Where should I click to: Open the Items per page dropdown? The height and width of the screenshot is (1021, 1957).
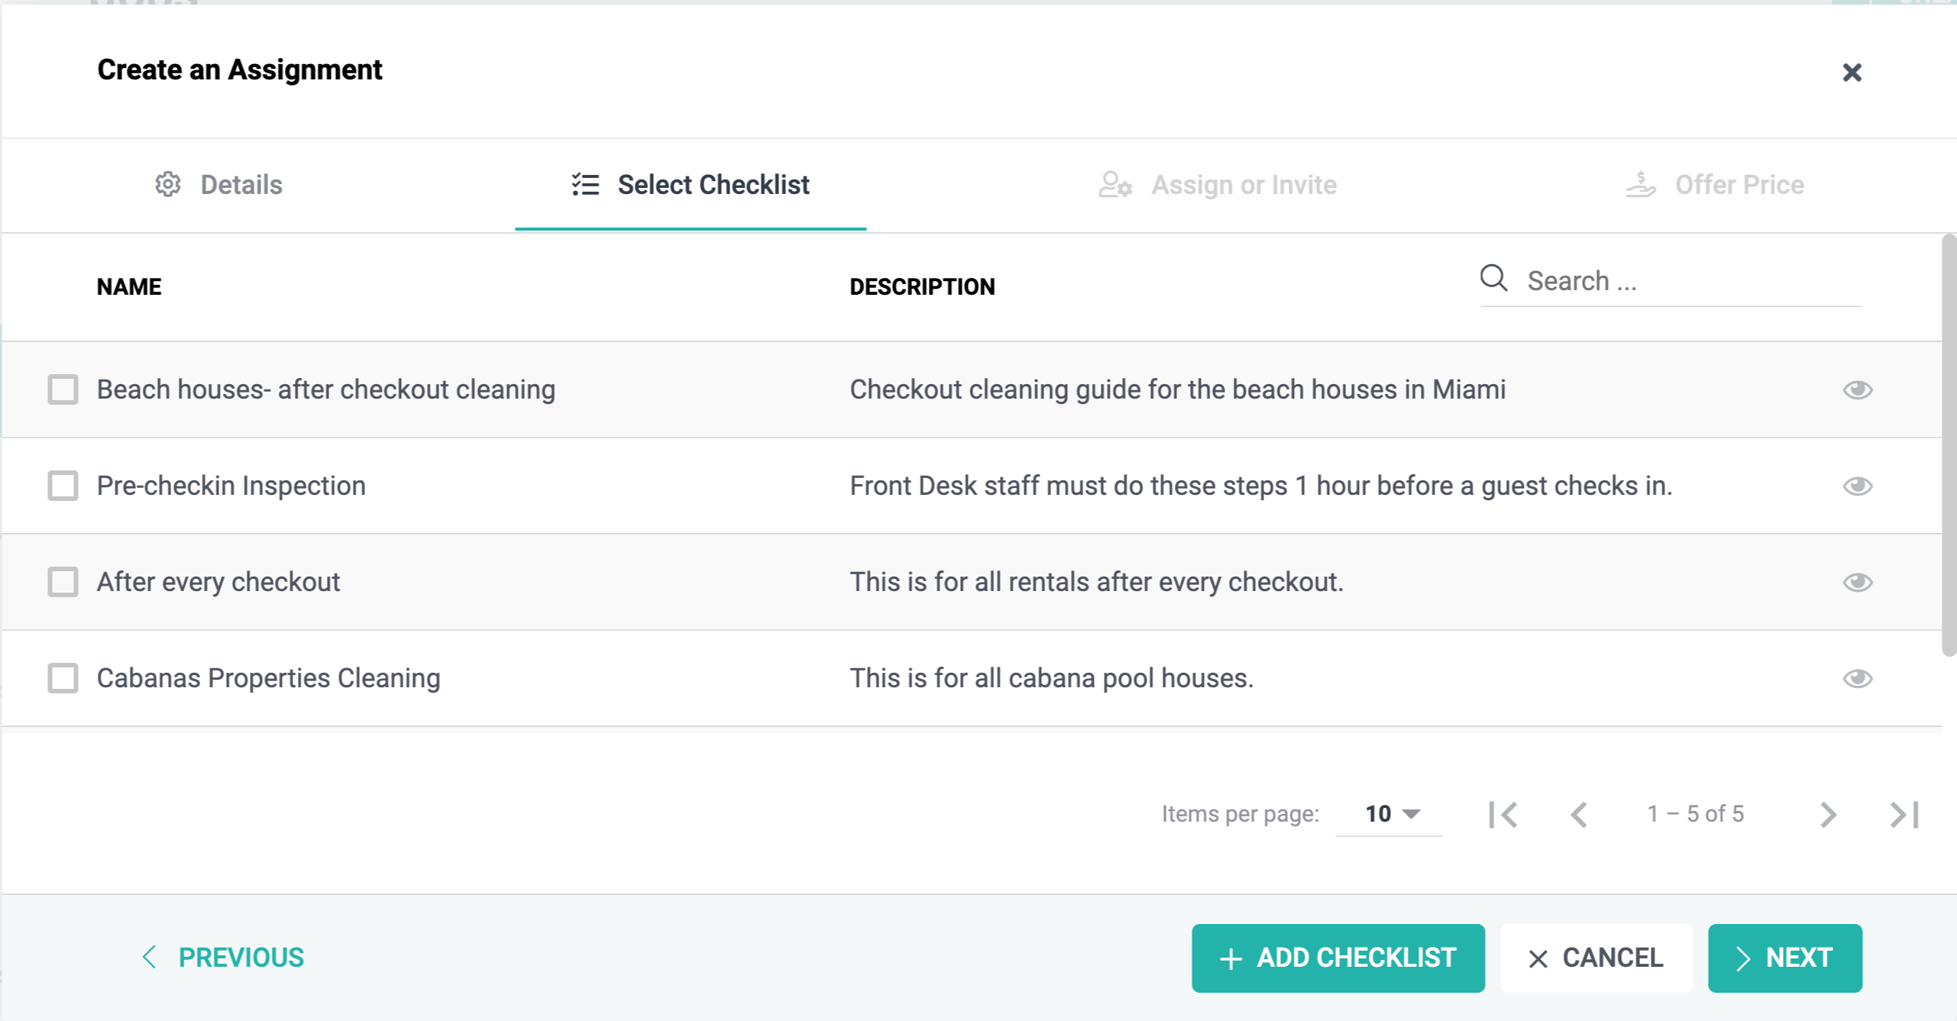pos(1389,813)
